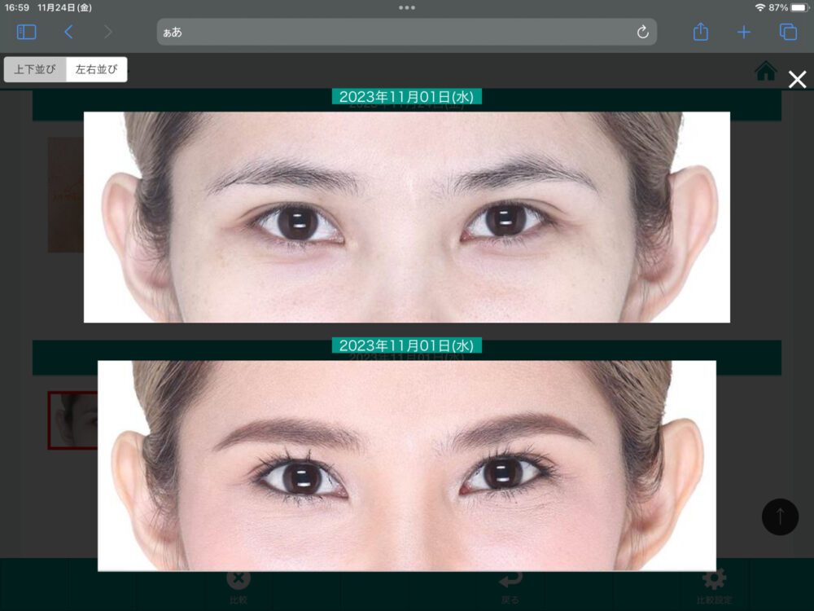
Task: Tap the 戻る return arrow button
Action: tap(510, 585)
